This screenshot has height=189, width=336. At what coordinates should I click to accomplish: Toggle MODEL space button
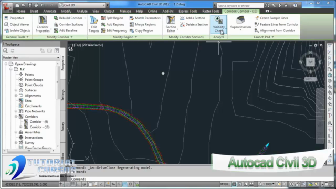pyautogui.click(x=225, y=184)
